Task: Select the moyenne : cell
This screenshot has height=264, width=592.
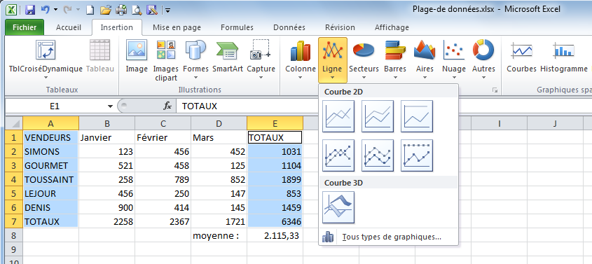Action: [219, 236]
